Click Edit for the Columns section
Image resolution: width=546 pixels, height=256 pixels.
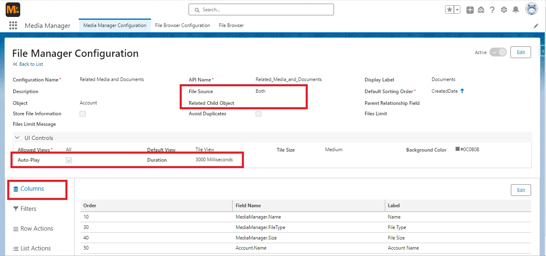point(521,190)
